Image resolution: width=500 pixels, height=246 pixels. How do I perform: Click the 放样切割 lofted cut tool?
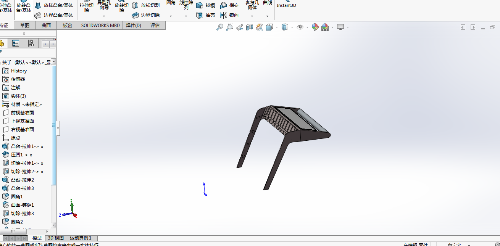coord(146,5)
